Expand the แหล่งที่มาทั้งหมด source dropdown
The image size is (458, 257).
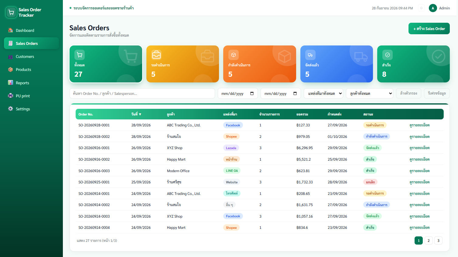[x=323, y=93]
